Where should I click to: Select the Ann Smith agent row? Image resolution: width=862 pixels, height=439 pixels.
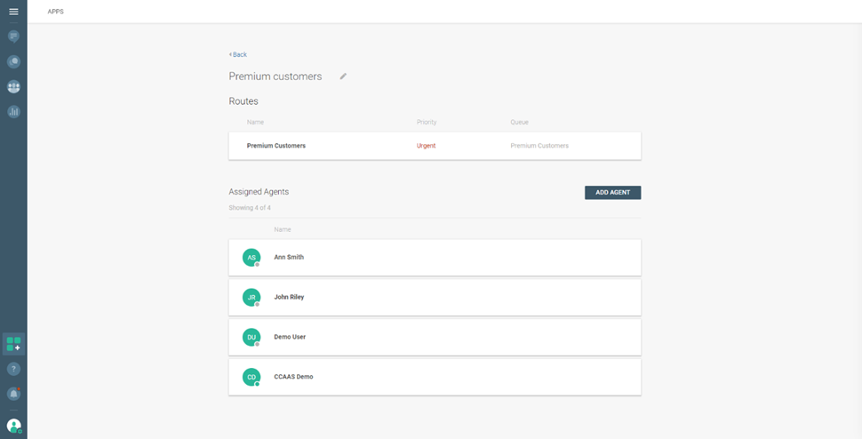[x=435, y=257]
